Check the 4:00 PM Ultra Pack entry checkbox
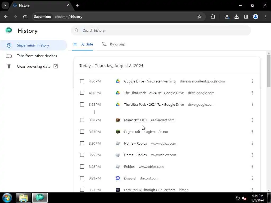Image resolution: width=271 pixels, height=203 pixels. pos(82,93)
